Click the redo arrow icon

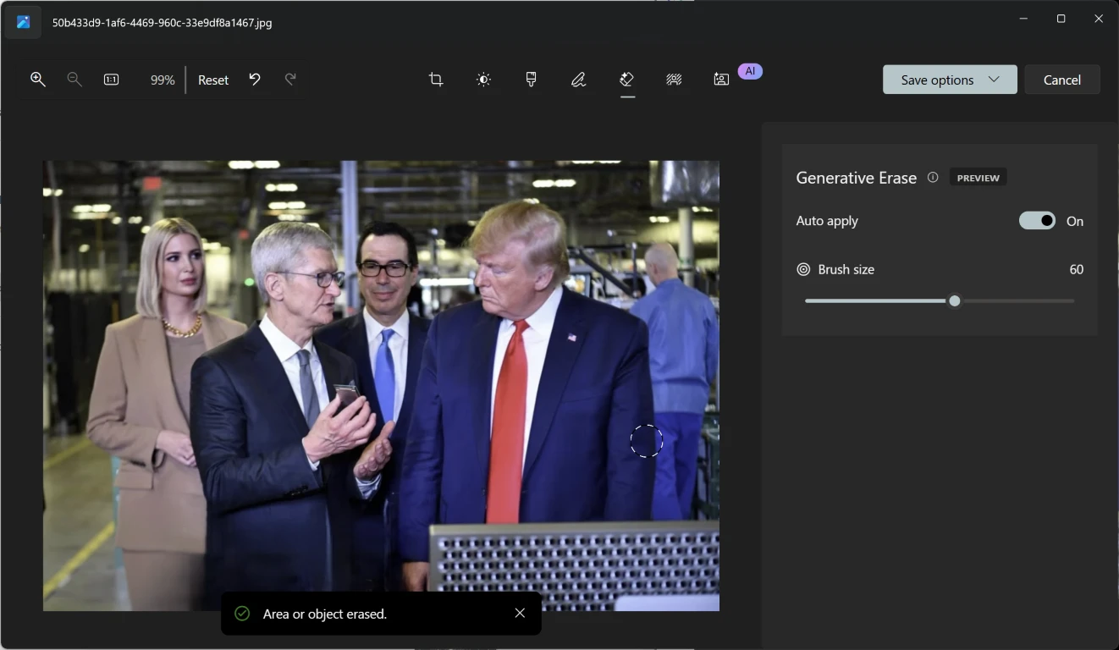pos(290,79)
